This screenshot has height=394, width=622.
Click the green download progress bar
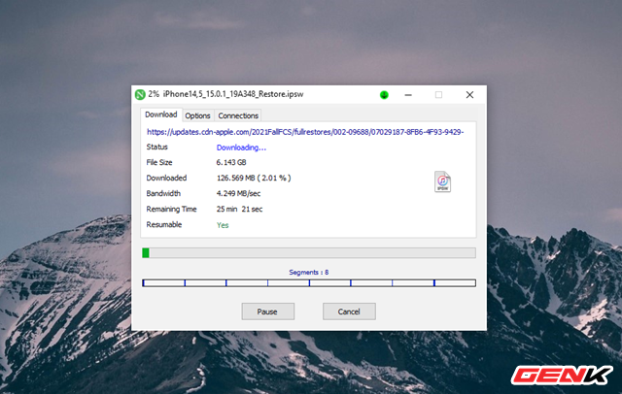click(x=309, y=253)
